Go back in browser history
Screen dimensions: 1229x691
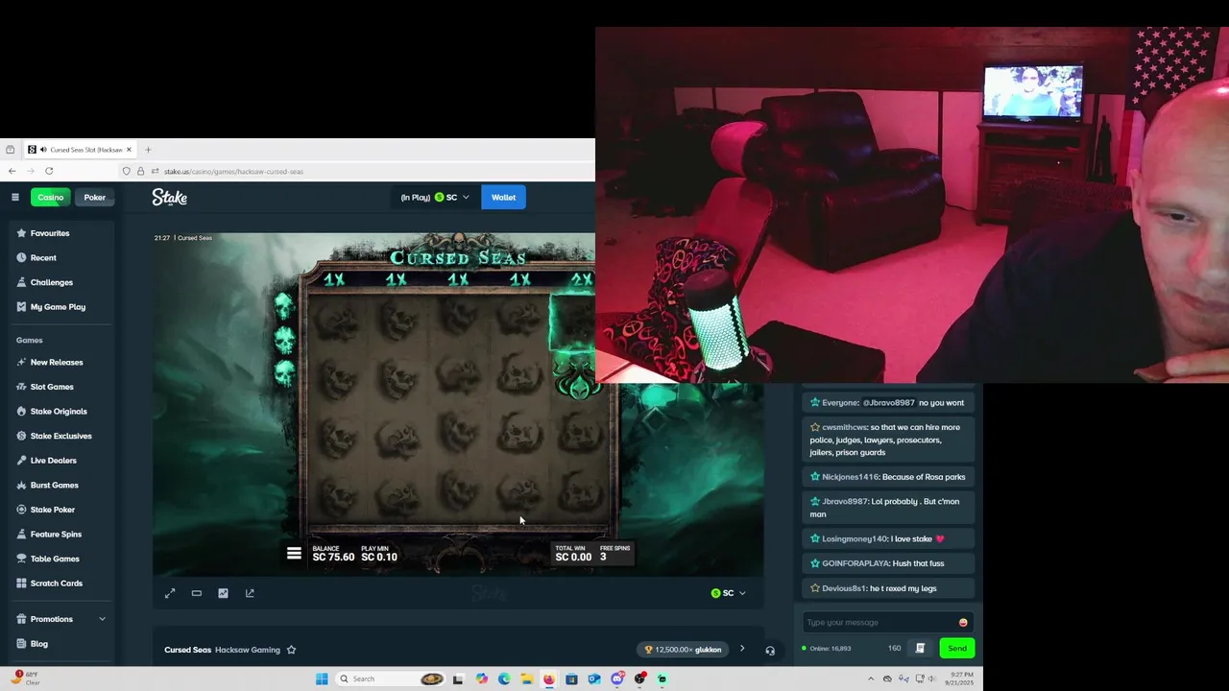point(12,171)
